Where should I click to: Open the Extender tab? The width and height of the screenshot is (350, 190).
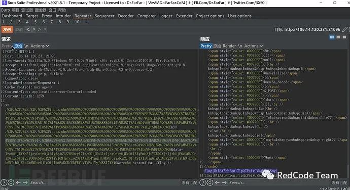click(x=184, y=16)
